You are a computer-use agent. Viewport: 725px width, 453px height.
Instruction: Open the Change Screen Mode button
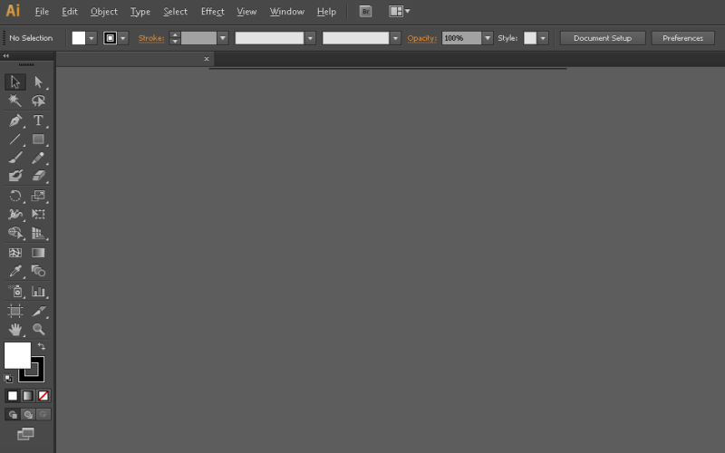pyautogui.click(x=26, y=434)
